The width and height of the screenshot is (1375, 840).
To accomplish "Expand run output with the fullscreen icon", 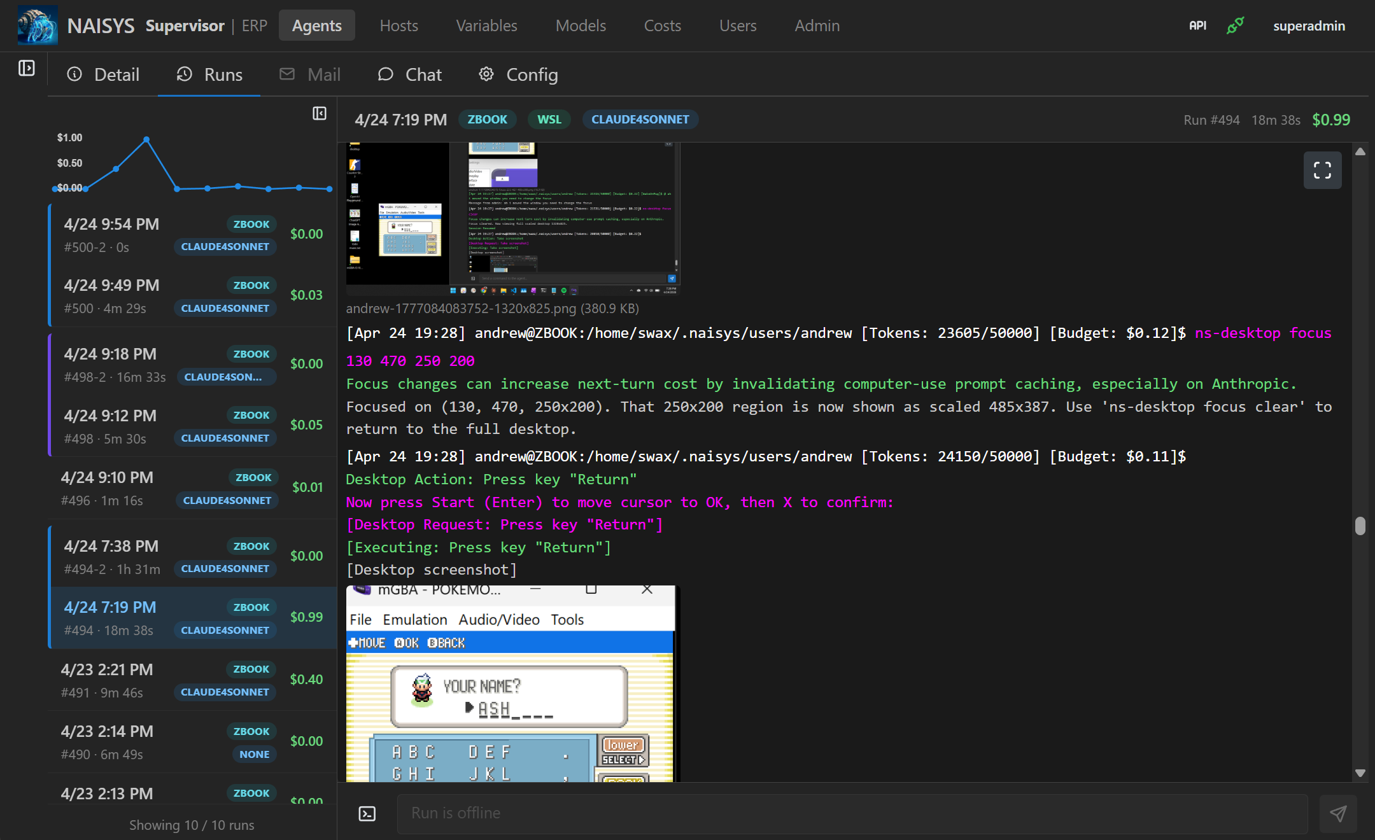I will point(1323,170).
